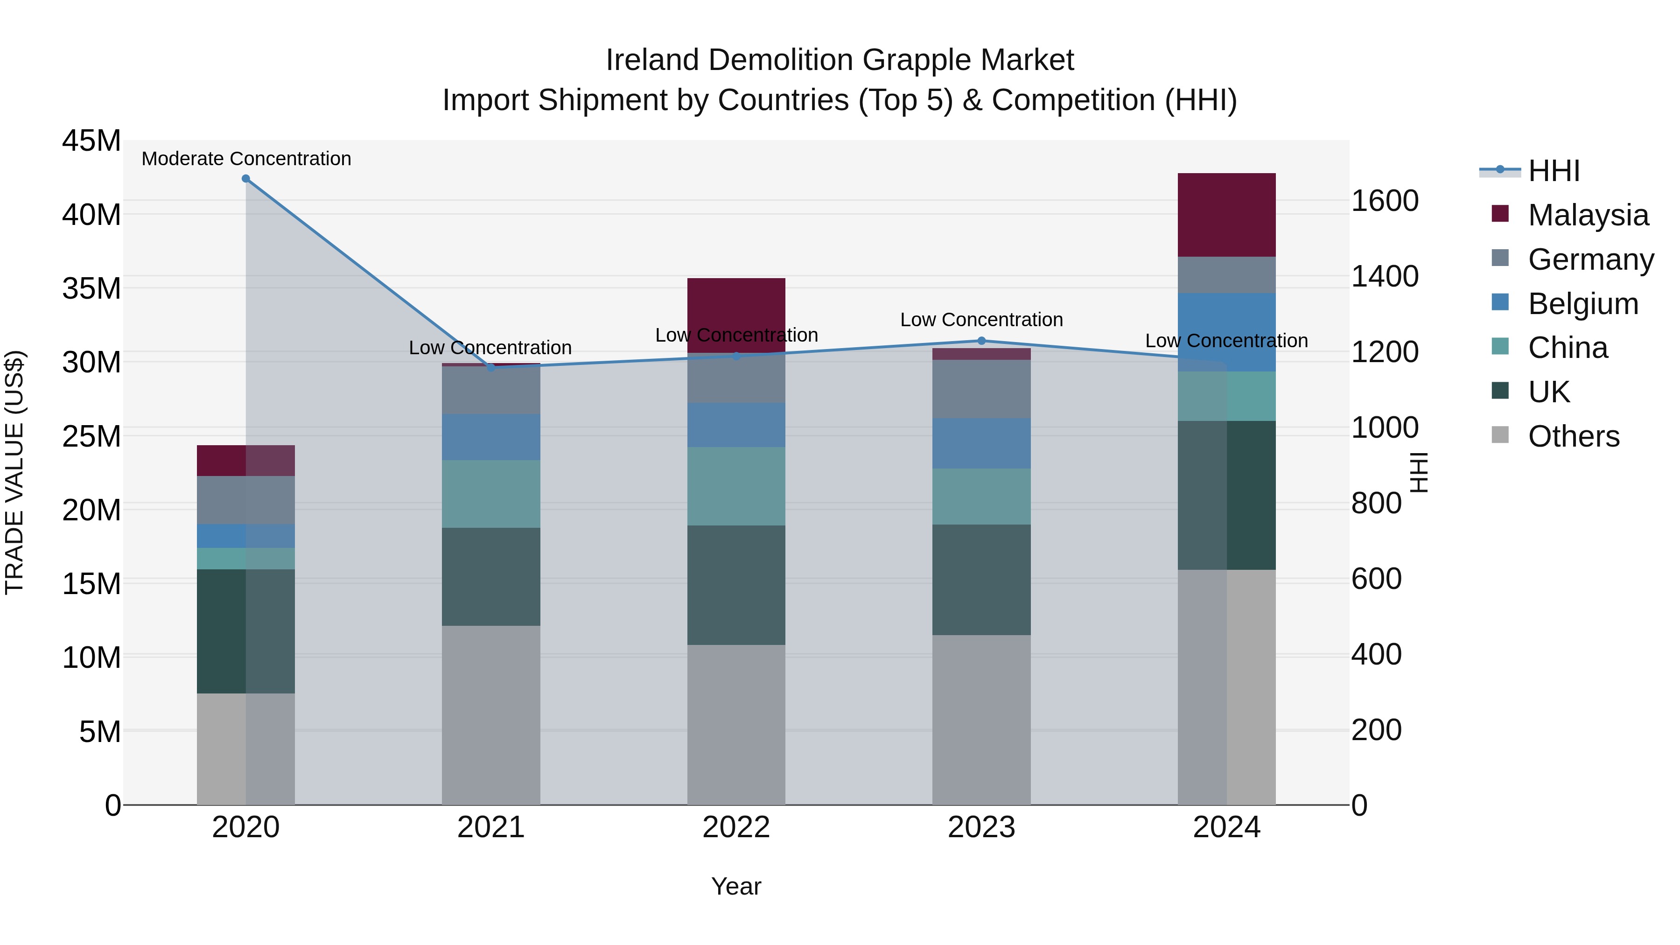1680x945 pixels.
Task: Click the 'Low Concentration' label above 2023
Action: [x=981, y=320]
